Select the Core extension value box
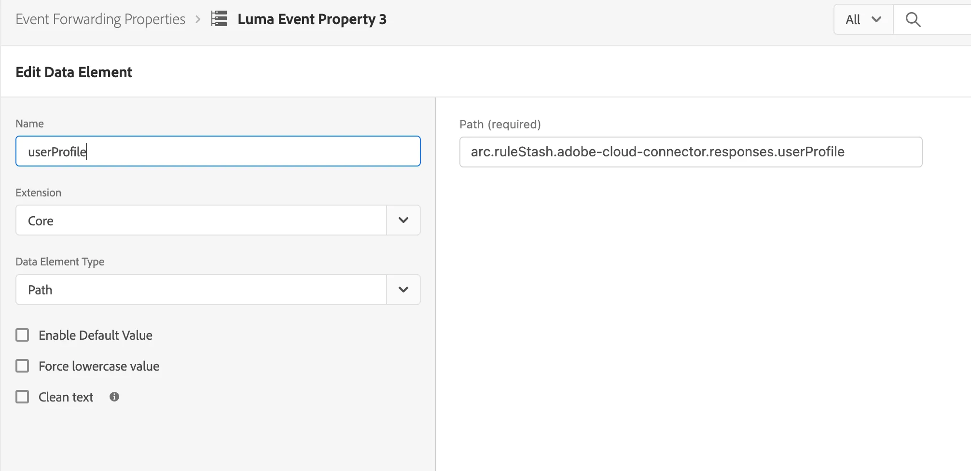This screenshot has width=971, height=471. (x=201, y=220)
